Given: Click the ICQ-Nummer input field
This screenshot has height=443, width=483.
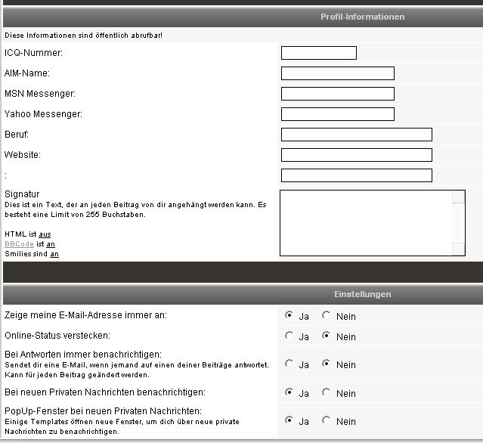Looking at the screenshot, I should [318, 53].
